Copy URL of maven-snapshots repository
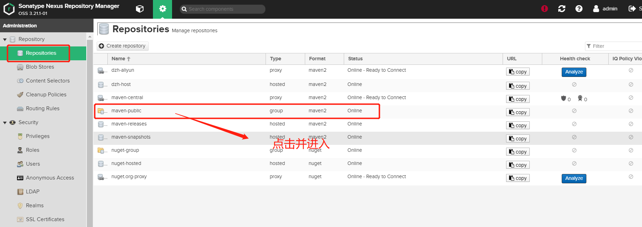This screenshot has height=227, width=642. (518, 139)
